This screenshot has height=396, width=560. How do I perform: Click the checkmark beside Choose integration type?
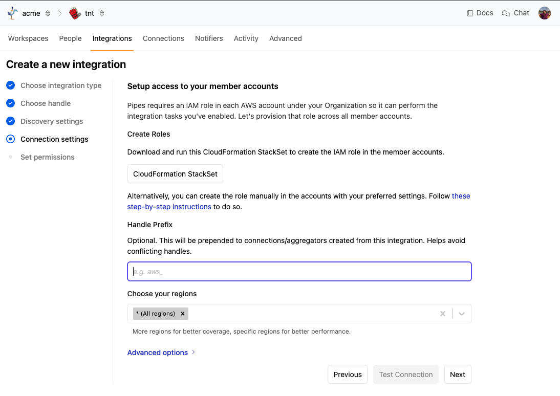click(10, 85)
